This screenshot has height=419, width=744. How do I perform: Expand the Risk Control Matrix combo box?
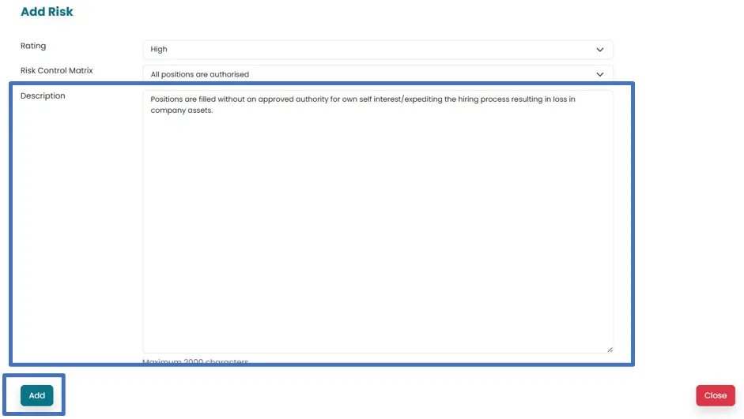tap(377, 74)
